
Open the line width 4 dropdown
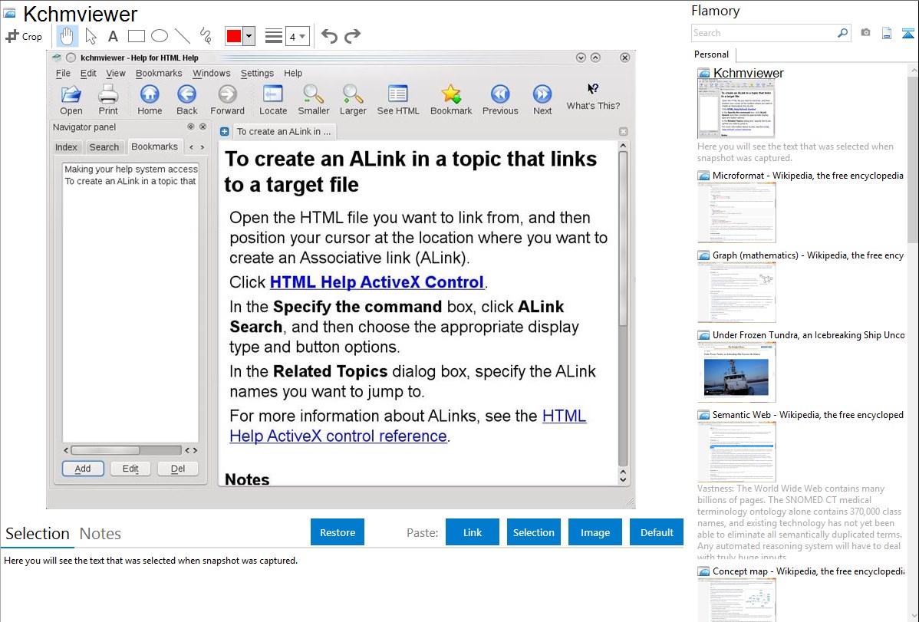pyautogui.click(x=298, y=36)
